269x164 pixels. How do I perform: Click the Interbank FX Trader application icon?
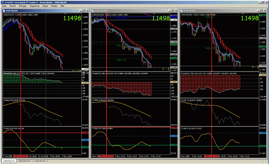coord(2,3)
